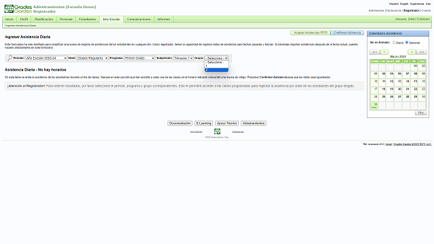The image size is (434, 244).
Task: Jump to last month with the >>| calendar button
Action: 422,52
